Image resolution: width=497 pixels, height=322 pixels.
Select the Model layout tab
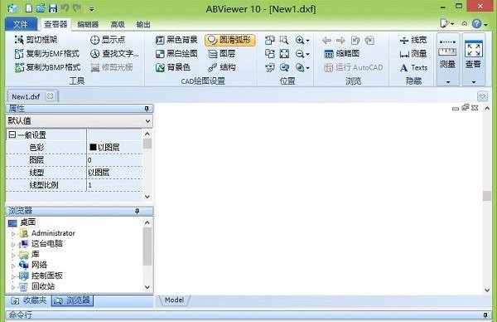pos(174,300)
